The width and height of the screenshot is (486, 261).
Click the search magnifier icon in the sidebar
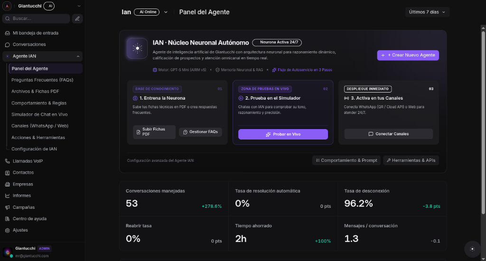[8, 19]
